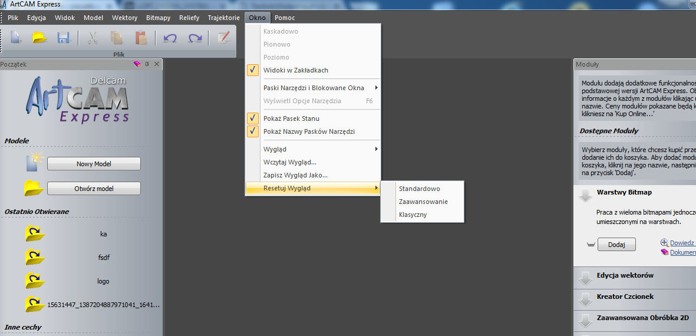Image resolution: width=696 pixels, height=336 pixels.
Task: Collapse the Warstwy Bitmap module arrow
Action: (x=586, y=195)
